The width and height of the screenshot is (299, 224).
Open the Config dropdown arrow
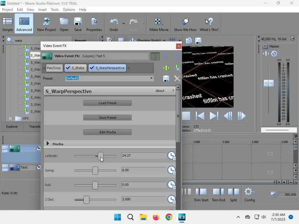(254, 192)
